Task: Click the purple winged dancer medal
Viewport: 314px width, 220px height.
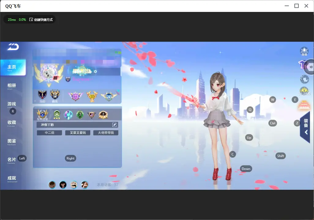Action: [92, 115]
